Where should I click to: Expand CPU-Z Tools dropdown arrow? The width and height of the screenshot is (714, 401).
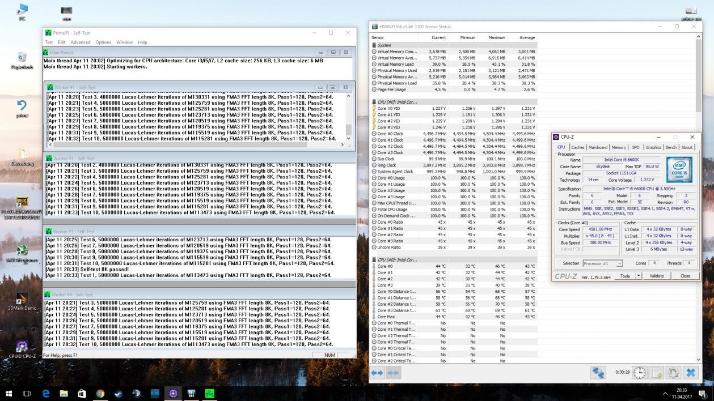click(639, 276)
